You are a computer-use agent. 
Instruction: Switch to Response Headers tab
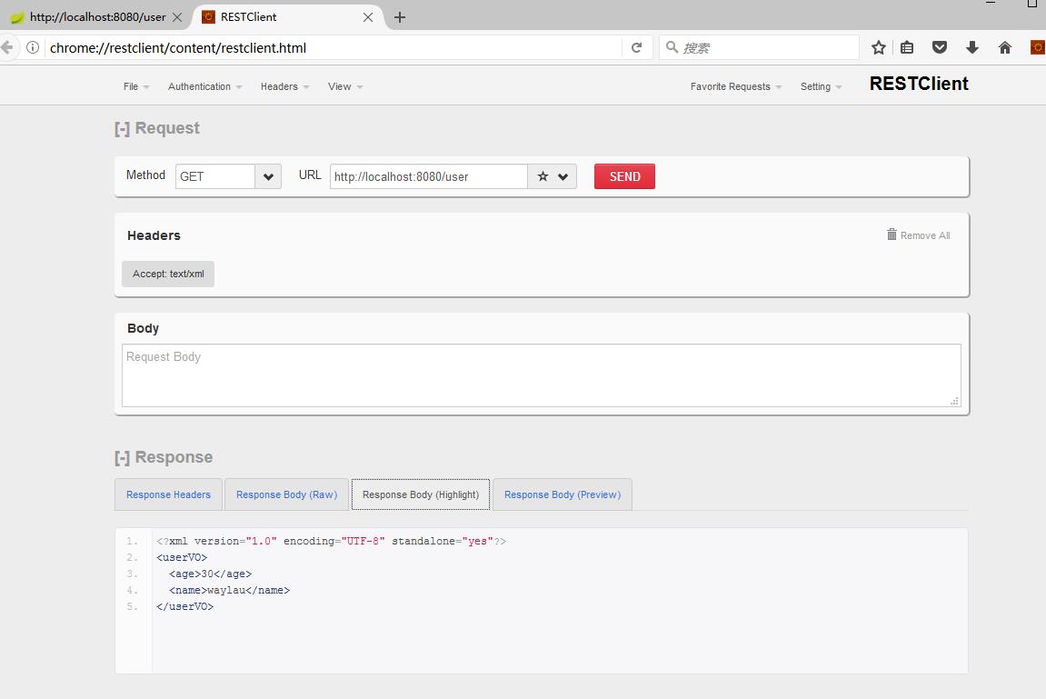(x=168, y=494)
